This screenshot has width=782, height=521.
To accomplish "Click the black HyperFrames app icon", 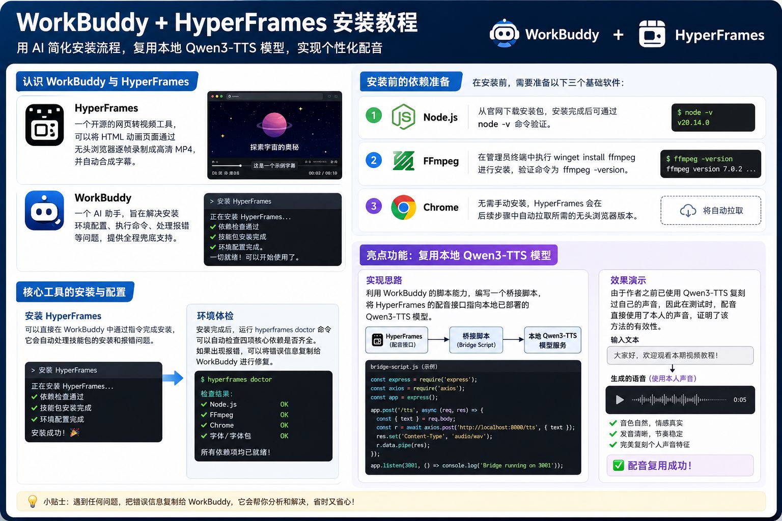I will click(45, 125).
